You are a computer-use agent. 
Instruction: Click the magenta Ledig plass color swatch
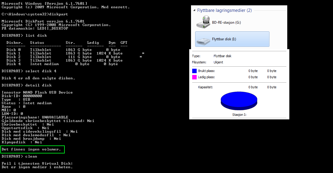point(194,77)
